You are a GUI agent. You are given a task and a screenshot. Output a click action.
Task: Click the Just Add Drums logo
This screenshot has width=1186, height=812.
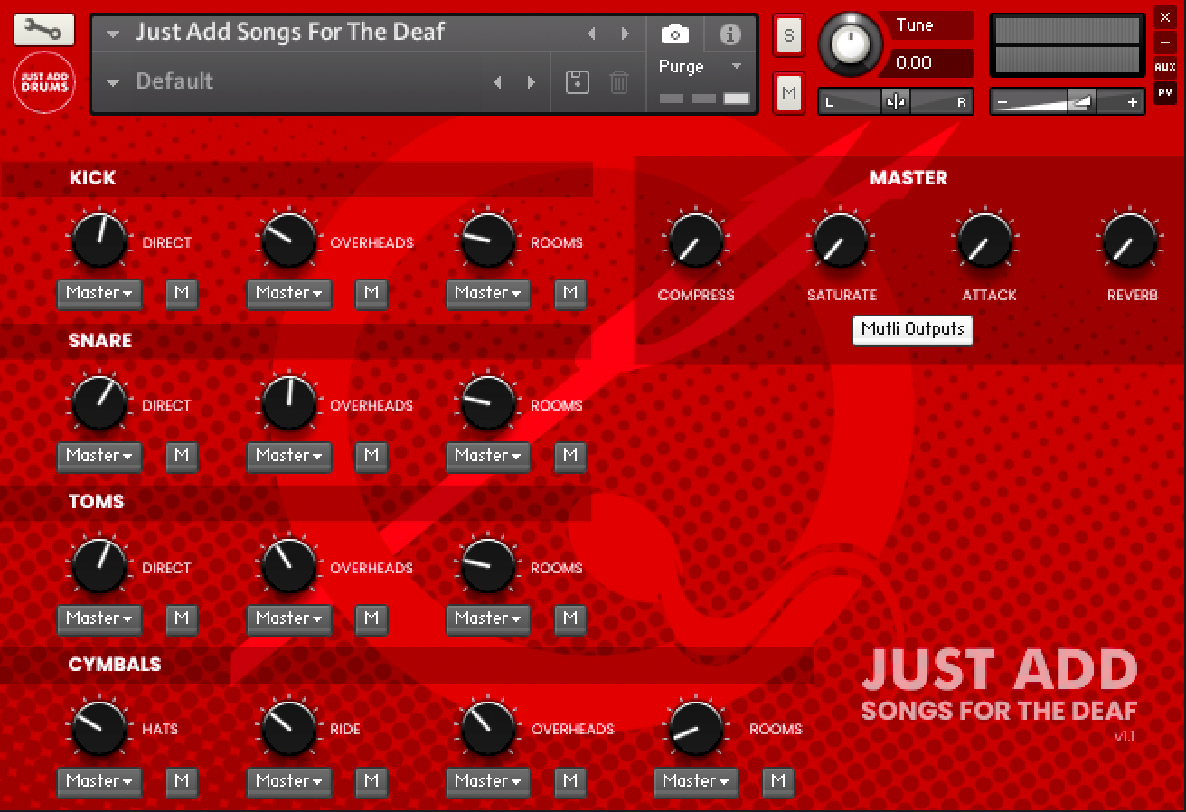tap(43, 82)
